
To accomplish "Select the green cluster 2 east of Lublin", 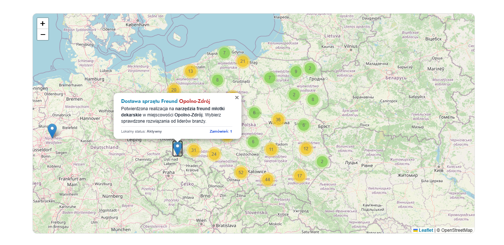I will [322, 161].
